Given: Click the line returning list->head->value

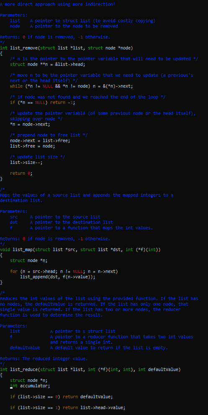Looking at the screenshot, I should (x=68, y=407).
